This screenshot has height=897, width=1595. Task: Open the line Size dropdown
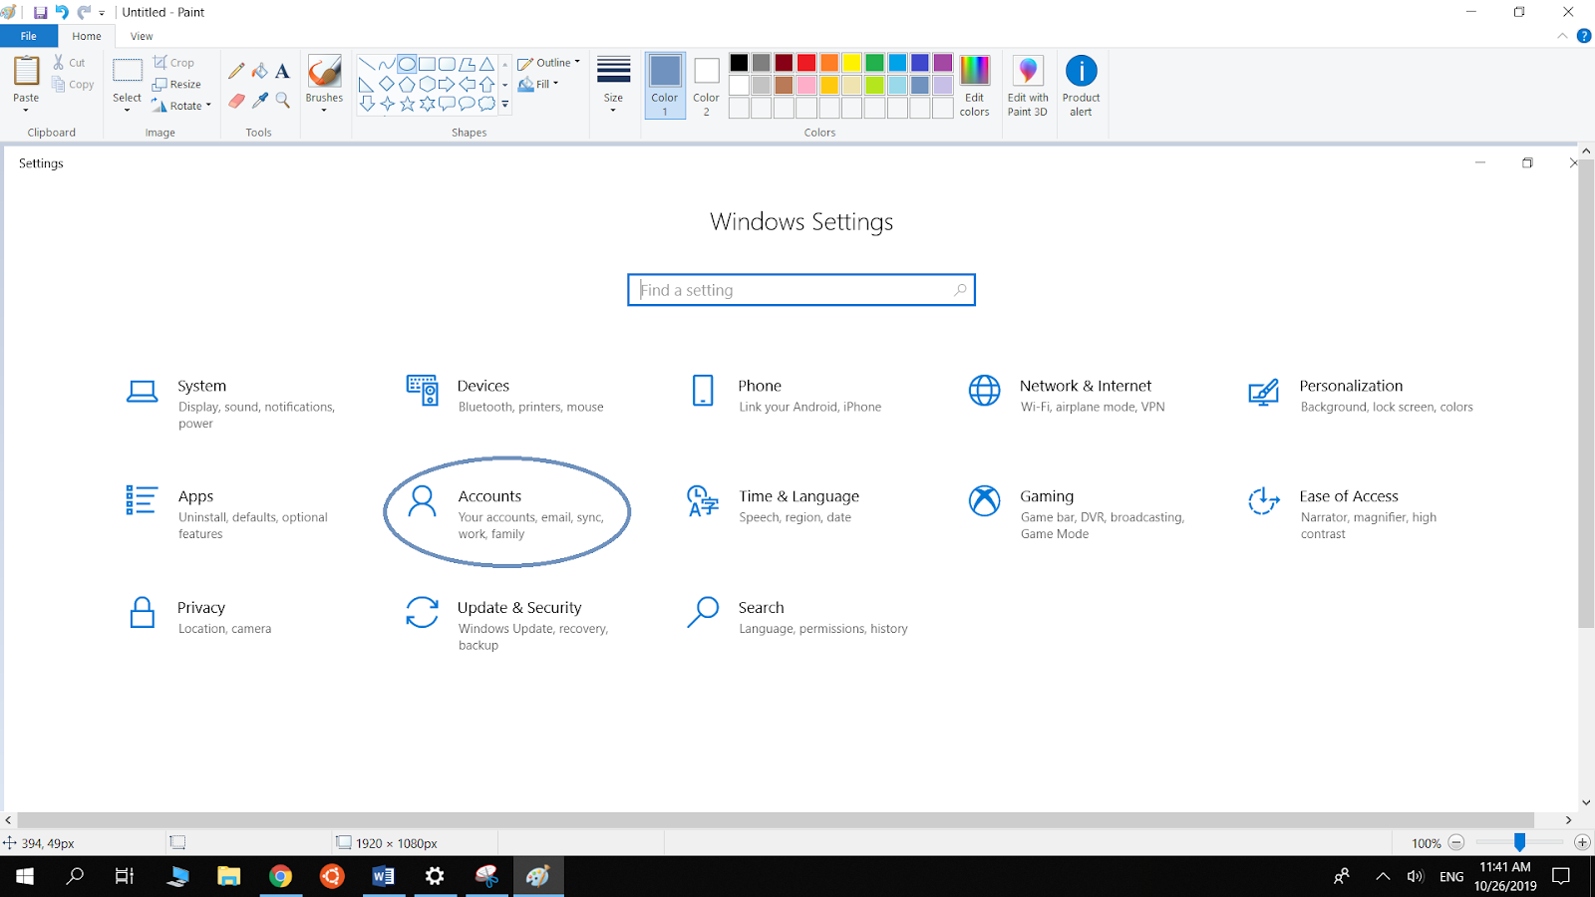pyautogui.click(x=613, y=84)
